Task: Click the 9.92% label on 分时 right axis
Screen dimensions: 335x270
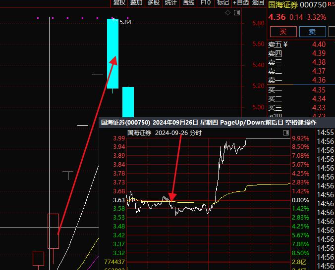Action: (301, 138)
